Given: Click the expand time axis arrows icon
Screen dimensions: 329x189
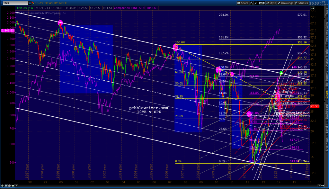Looking at the screenshot, I should click(323, 186).
